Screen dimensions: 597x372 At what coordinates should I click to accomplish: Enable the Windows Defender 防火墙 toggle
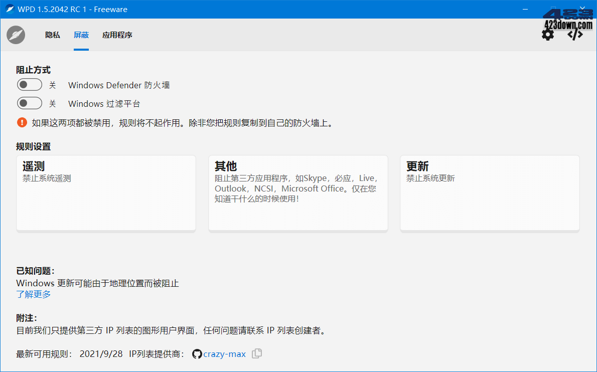(29, 84)
